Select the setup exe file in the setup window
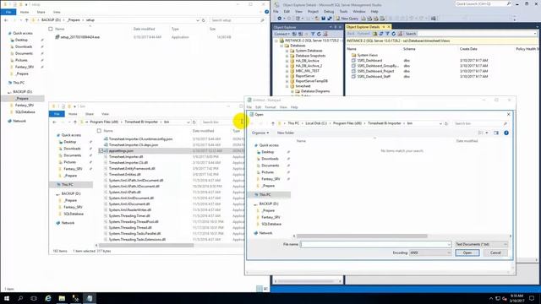The height and width of the screenshot is (304, 541). (79, 37)
